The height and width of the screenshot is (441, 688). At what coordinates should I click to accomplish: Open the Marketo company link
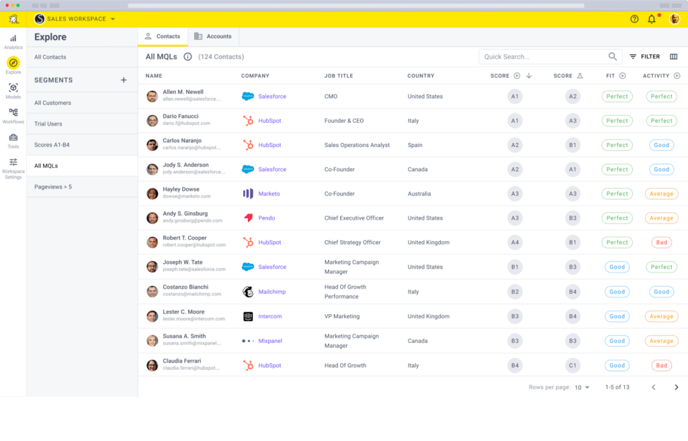pyautogui.click(x=269, y=194)
